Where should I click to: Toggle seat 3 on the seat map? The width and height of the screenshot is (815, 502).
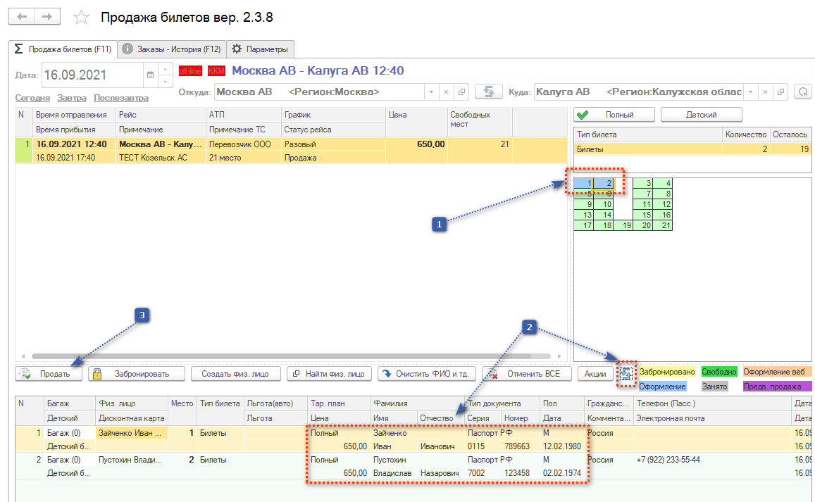click(643, 183)
